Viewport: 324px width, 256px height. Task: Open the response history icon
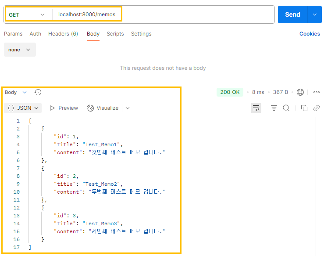(38, 92)
